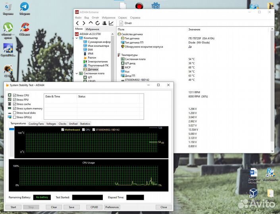Switch to the Voltages tab
Screen dimensions: 280x214
[51, 124]
